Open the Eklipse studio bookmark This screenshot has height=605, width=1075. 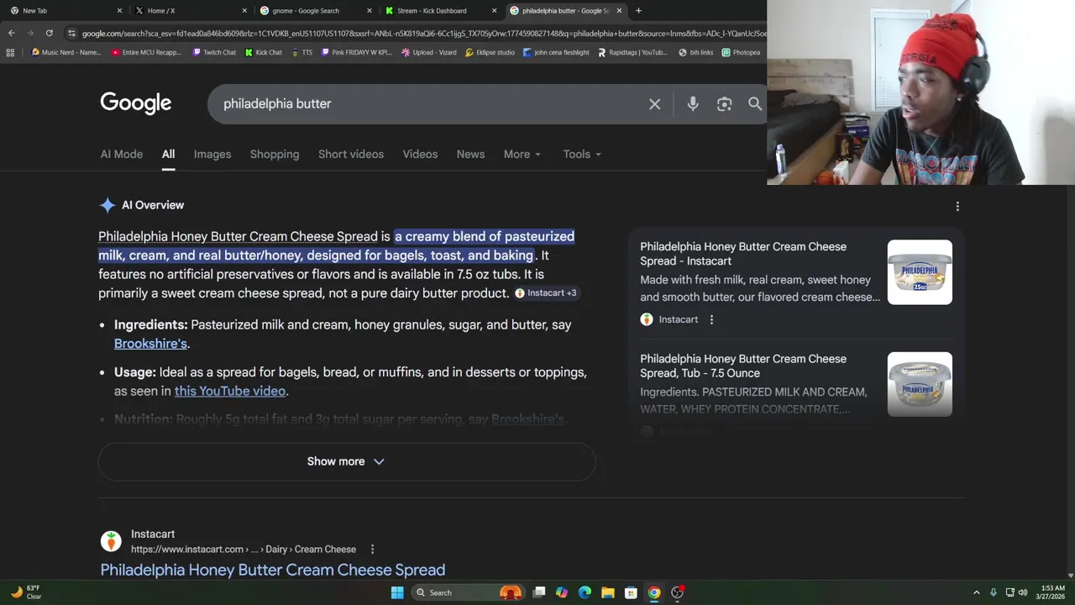tap(490, 52)
